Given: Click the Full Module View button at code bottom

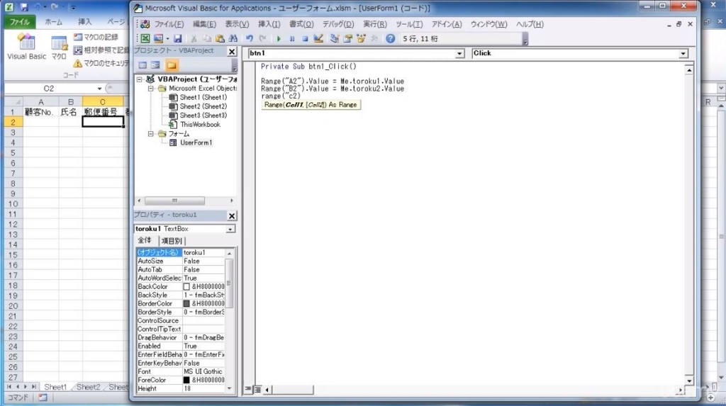Looking at the screenshot, I should (x=257, y=389).
